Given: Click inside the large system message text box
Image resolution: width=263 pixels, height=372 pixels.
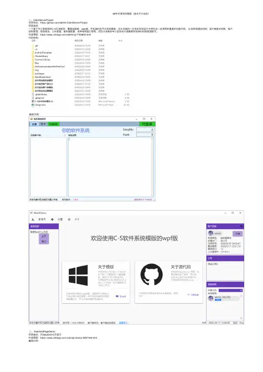Looking at the screenshot, I should click(x=110, y=167).
